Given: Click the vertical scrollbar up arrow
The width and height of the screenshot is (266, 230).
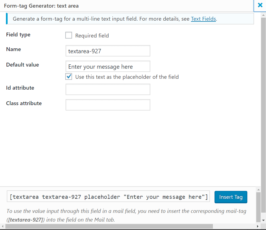Looking at the screenshot, I should pyautogui.click(x=263, y=15).
